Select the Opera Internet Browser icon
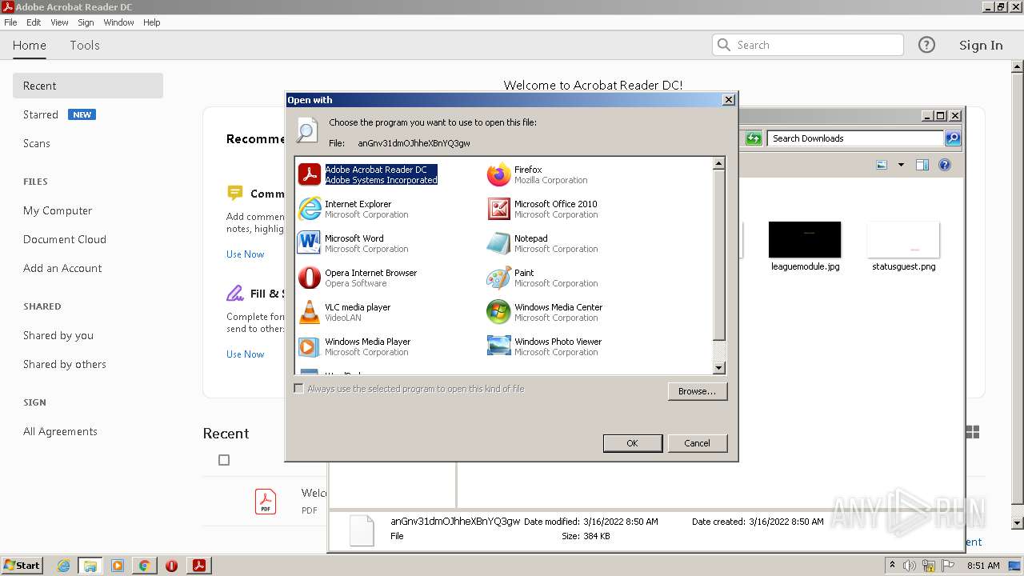Screen dimensions: 1024x576 (310, 278)
